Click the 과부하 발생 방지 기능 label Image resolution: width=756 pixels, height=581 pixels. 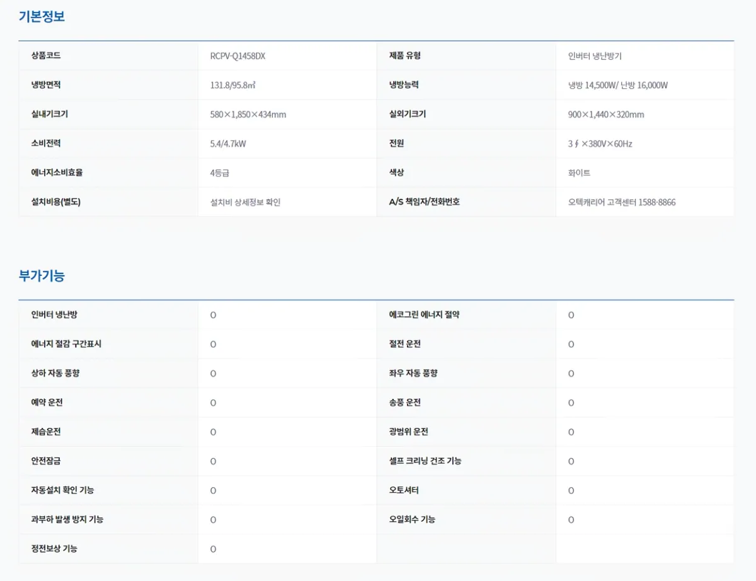[67, 519]
